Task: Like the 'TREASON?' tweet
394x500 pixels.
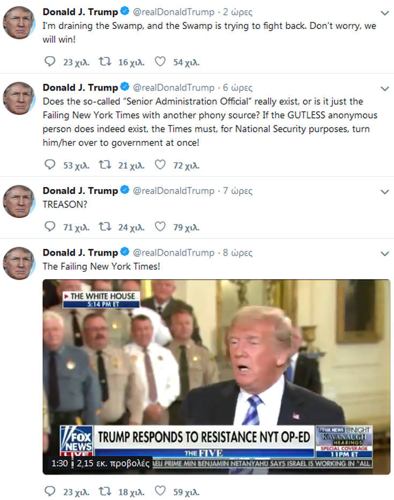Action: click(160, 227)
